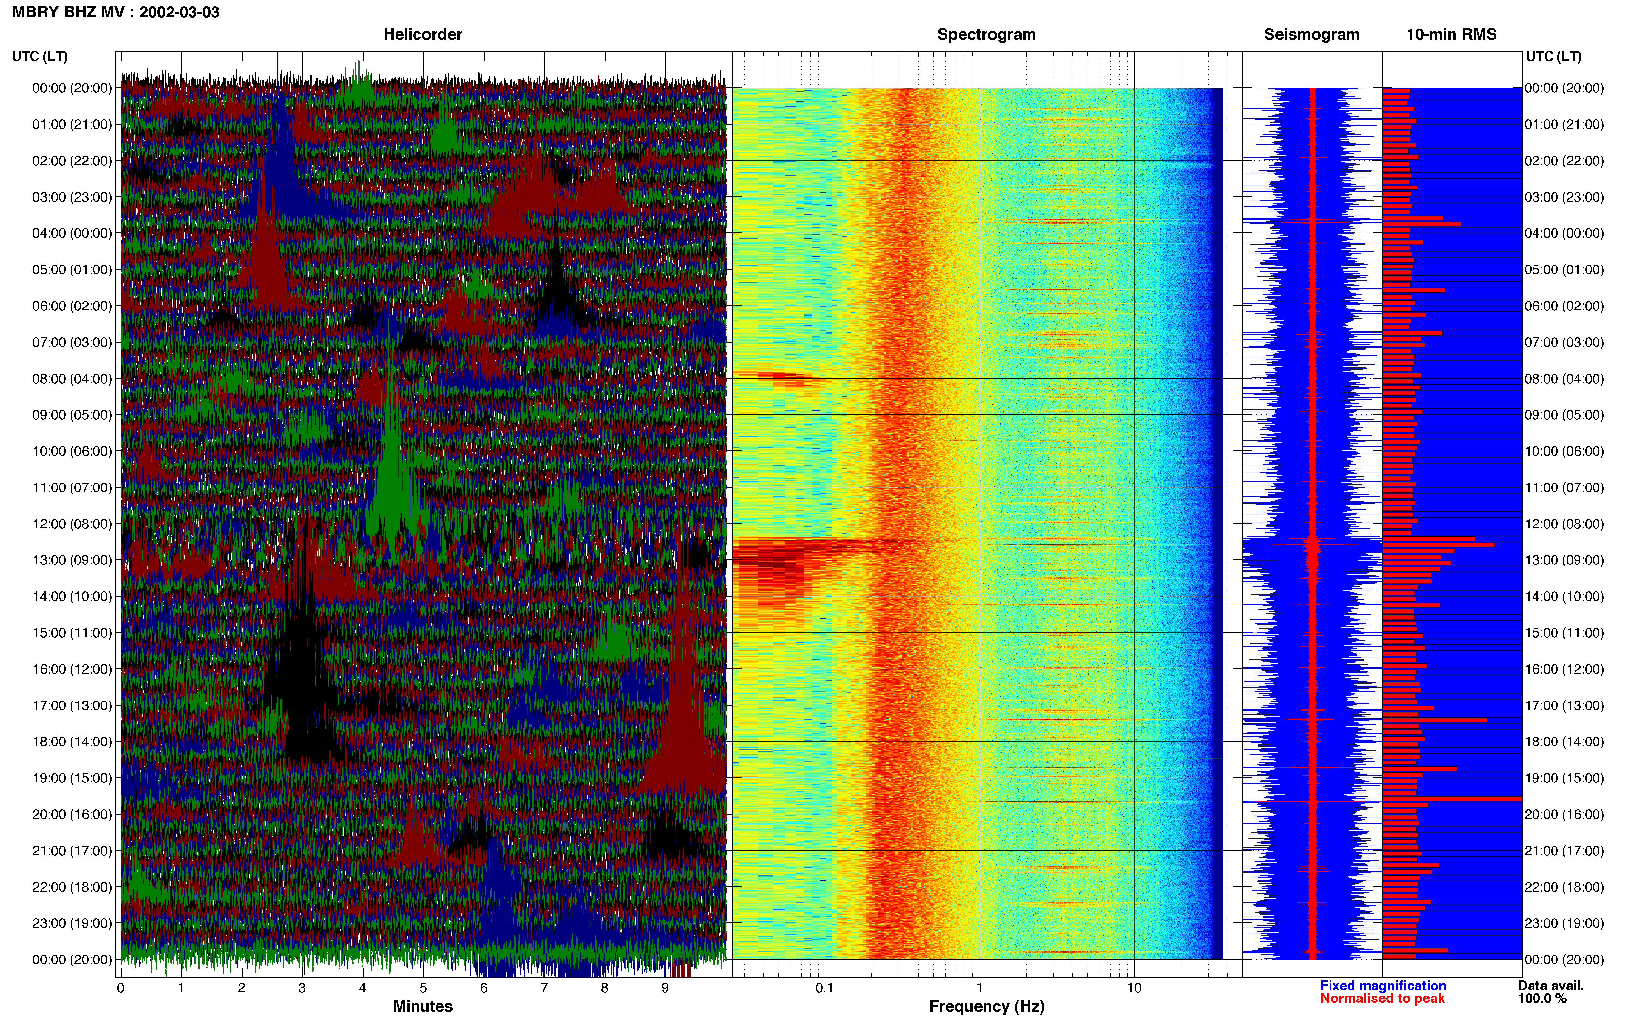Click the '5' tick on Minutes axis
This screenshot has height=1029, width=1646.
pyautogui.click(x=423, y=988)
